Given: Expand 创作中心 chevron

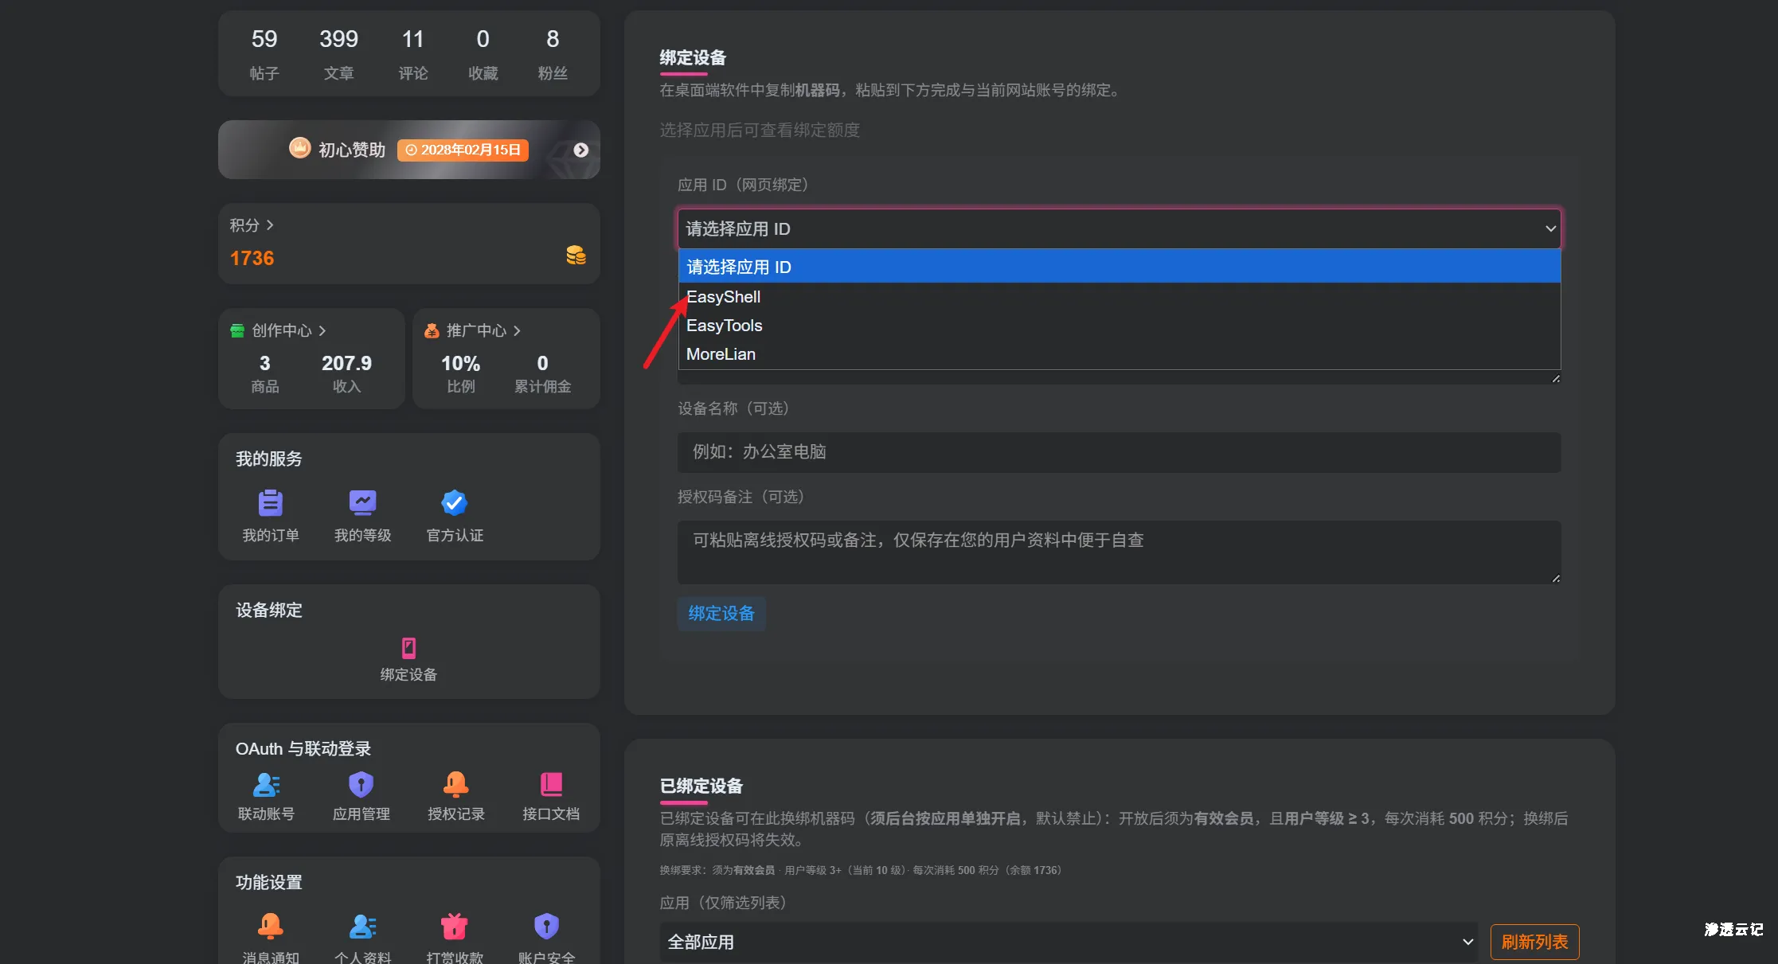Looking at the screenshot, I should click(322, 330).
